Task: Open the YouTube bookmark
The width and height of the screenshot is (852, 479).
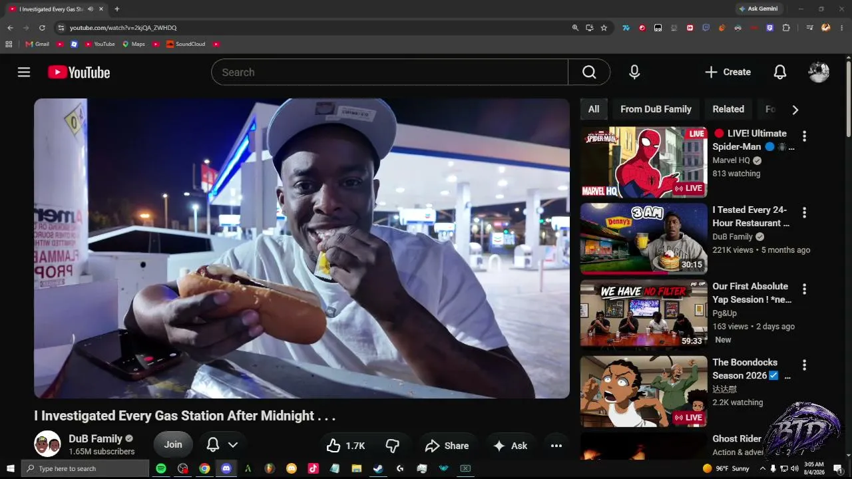Action: 99,44
